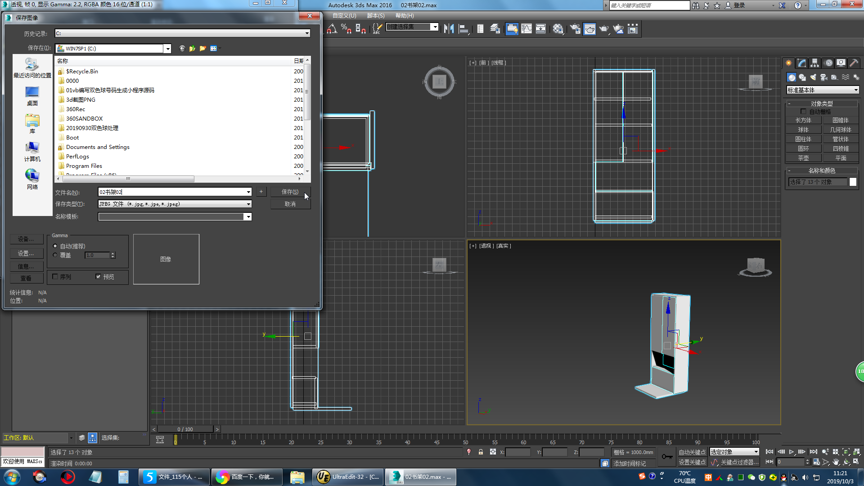864x486 pixels.
Task: Click the white object color swatch
Action: tap(853, 182)
